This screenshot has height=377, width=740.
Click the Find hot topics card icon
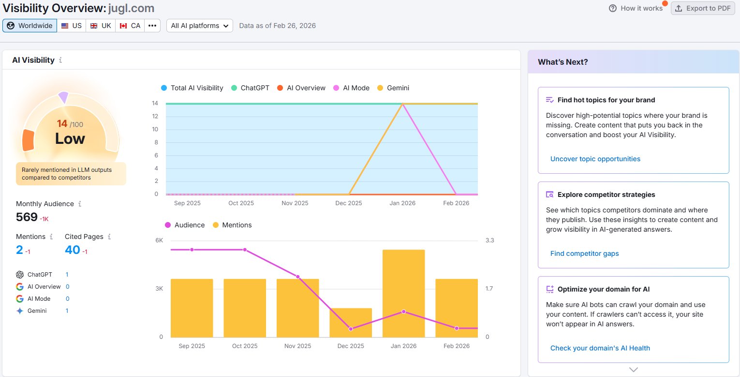[550, 100]
